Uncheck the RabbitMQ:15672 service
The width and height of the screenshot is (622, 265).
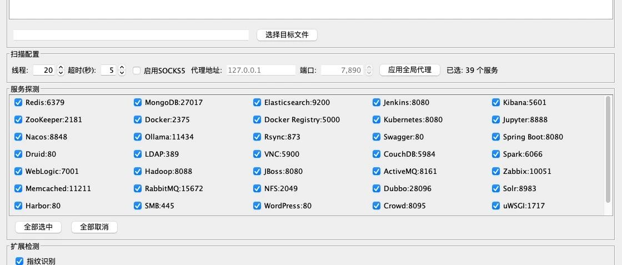tap(138, 188)
